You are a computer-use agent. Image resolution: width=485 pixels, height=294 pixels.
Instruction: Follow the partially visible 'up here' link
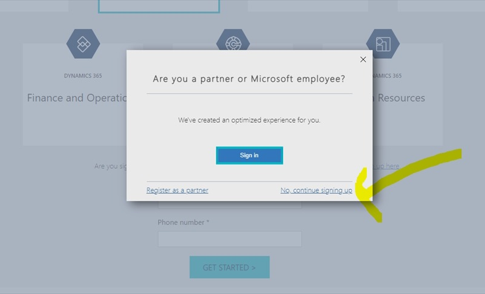pyautogui.click(x=386, y=166)
